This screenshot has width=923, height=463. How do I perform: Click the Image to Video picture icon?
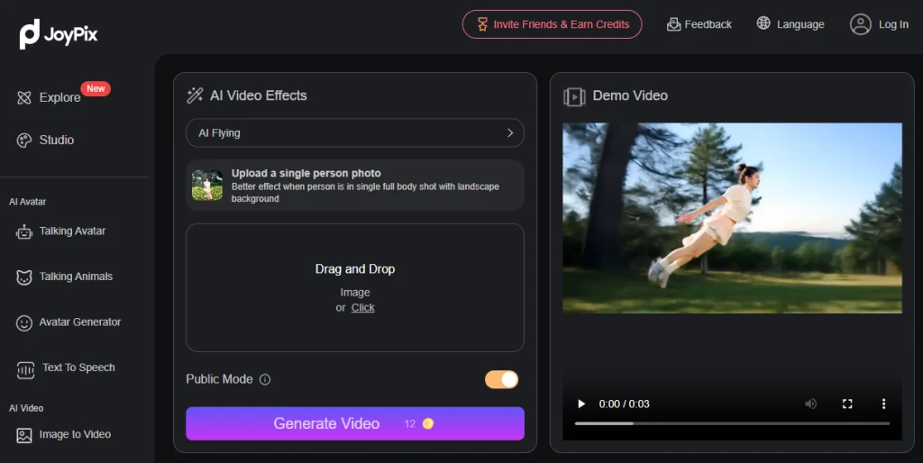pos(24,435)
